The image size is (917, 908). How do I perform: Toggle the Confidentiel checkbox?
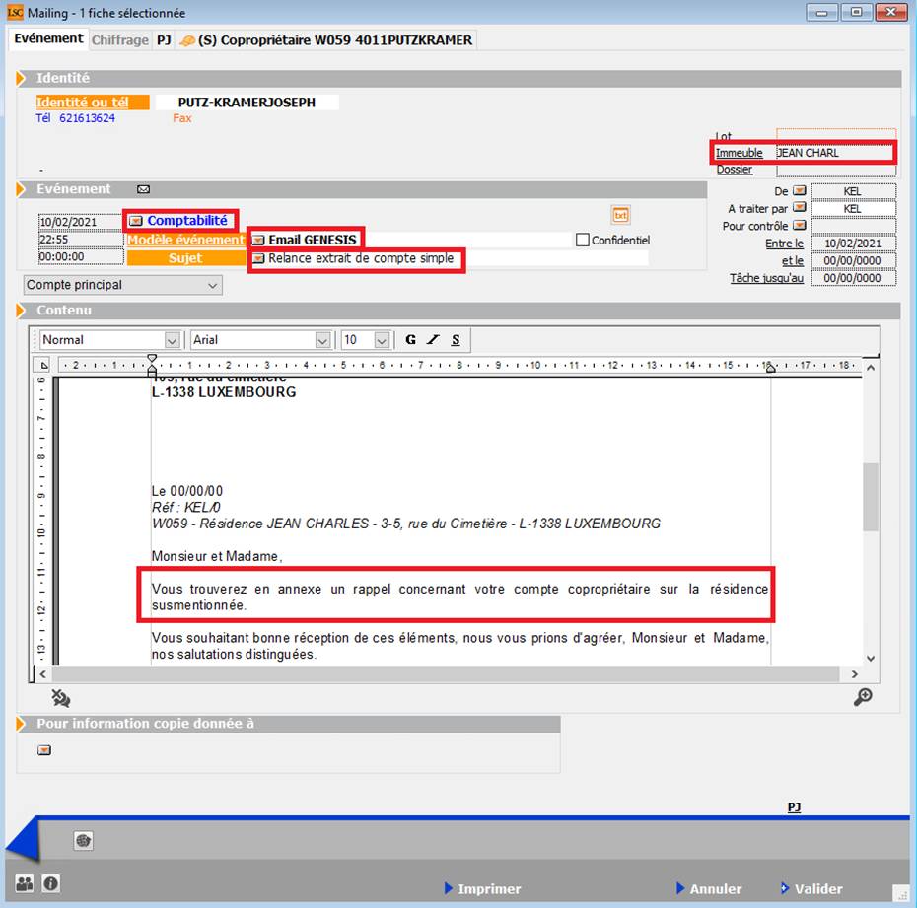(583, 240)
